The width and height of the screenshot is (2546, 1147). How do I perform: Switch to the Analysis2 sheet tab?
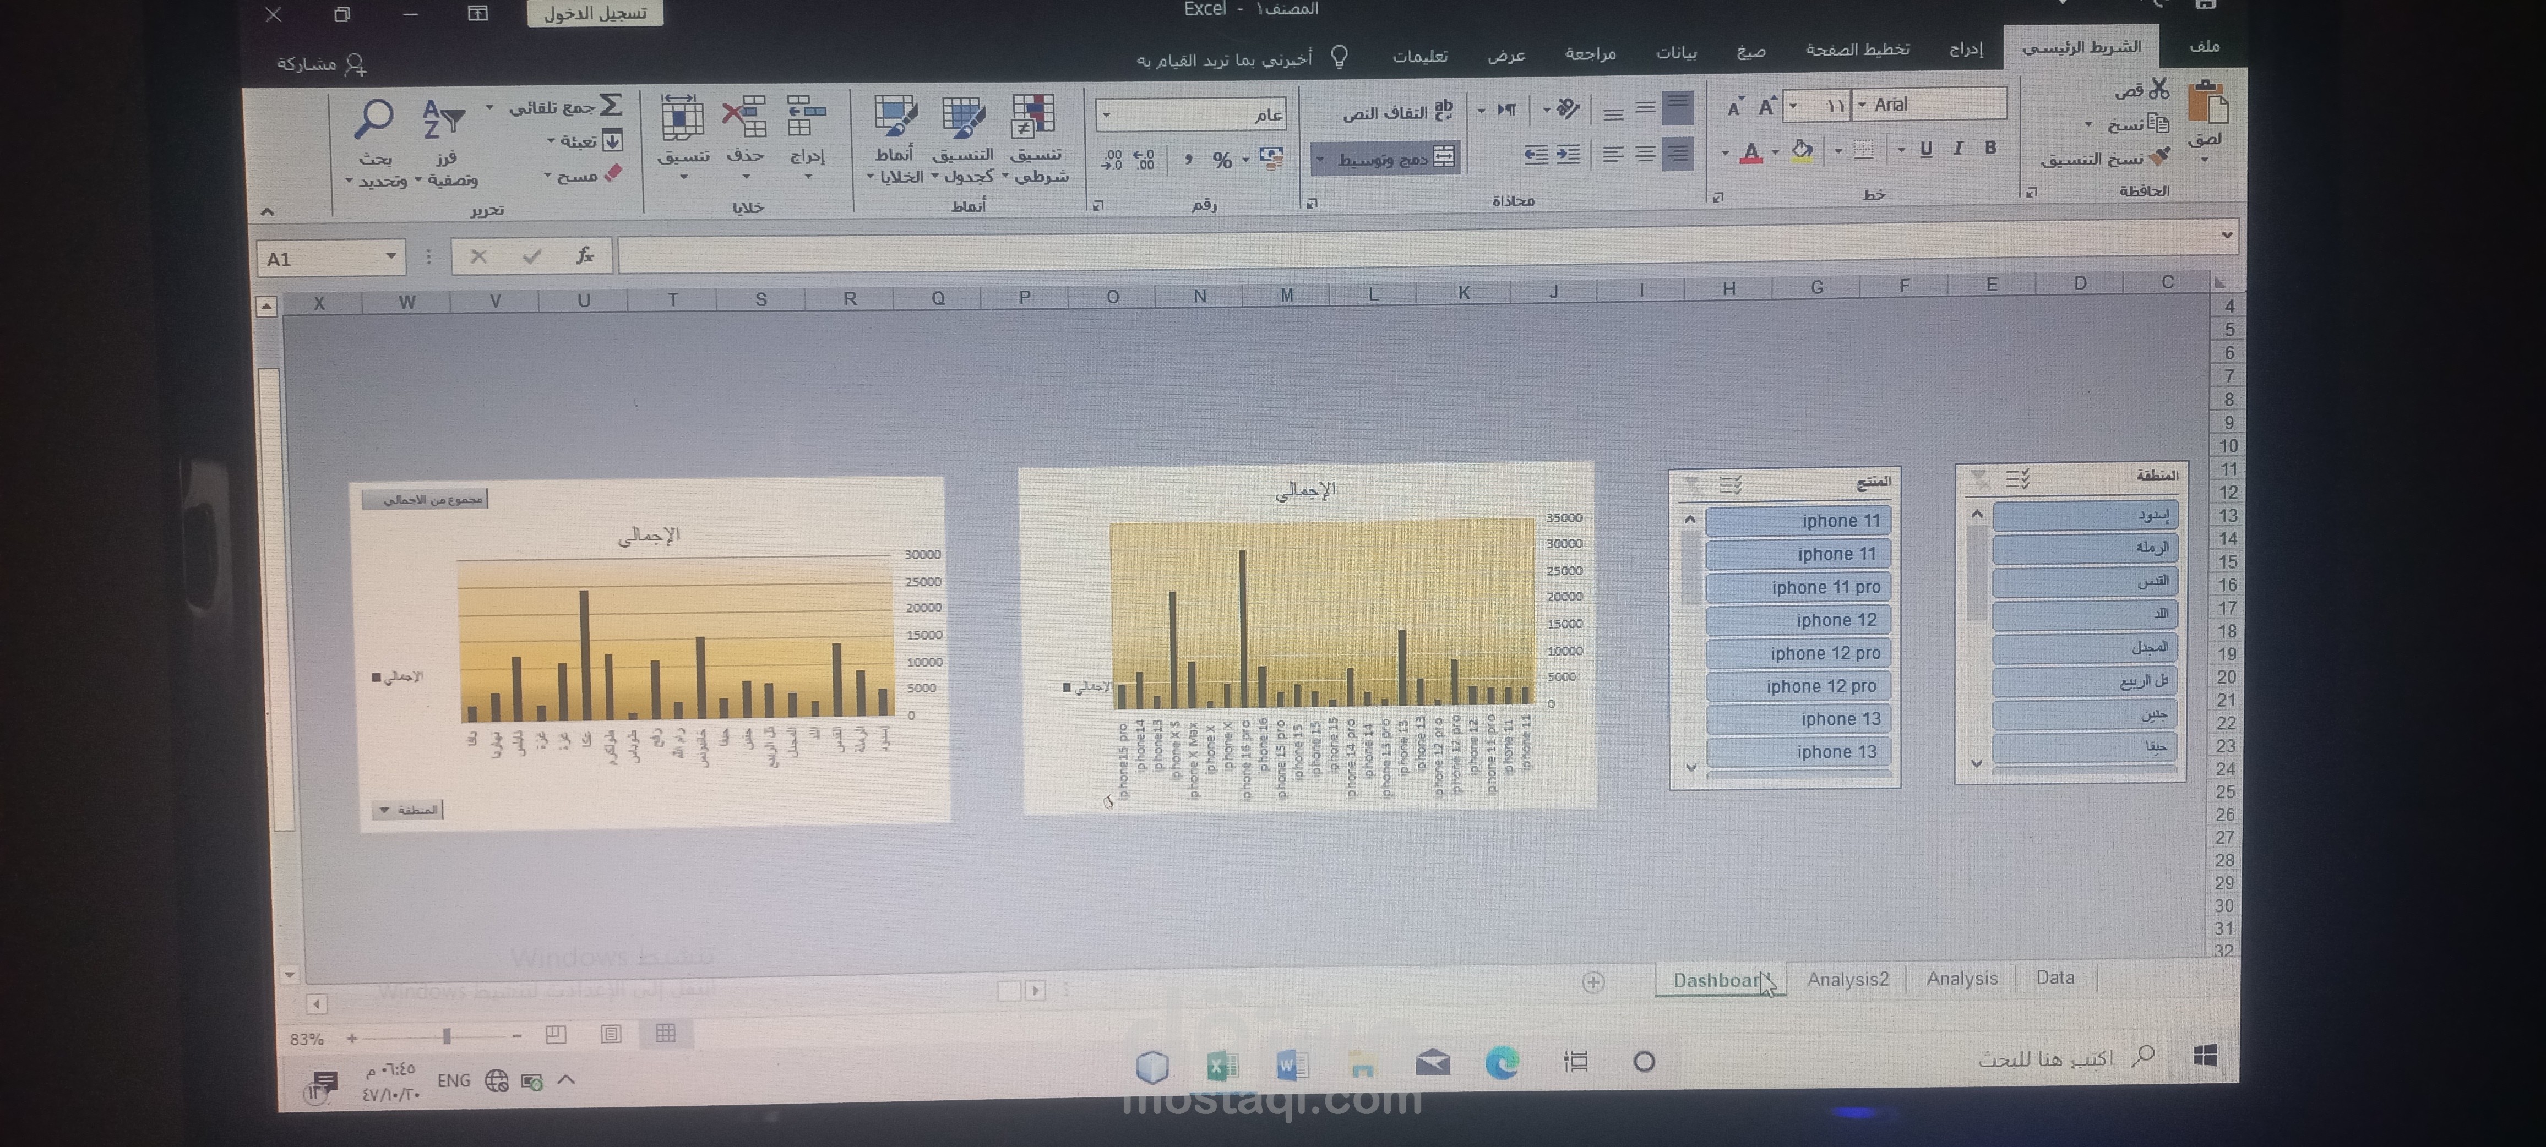[x=1847, y=979]
